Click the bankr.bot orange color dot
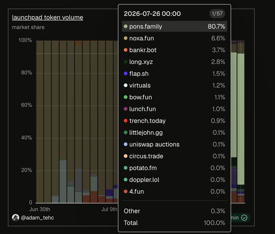The width and height of the screenshot is (275, 234). point(126,50)
